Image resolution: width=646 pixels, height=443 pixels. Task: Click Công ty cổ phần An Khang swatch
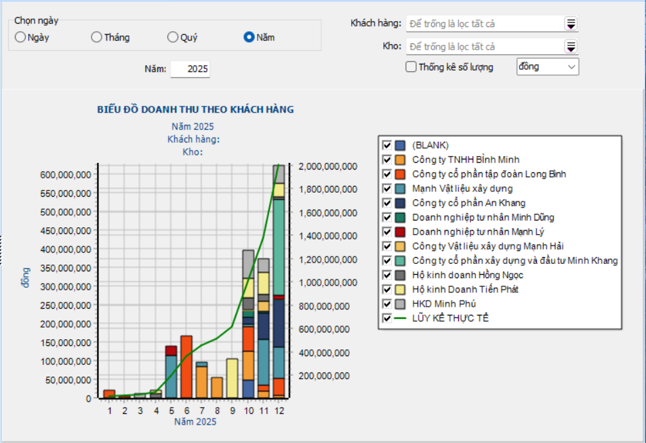(400, 203)
